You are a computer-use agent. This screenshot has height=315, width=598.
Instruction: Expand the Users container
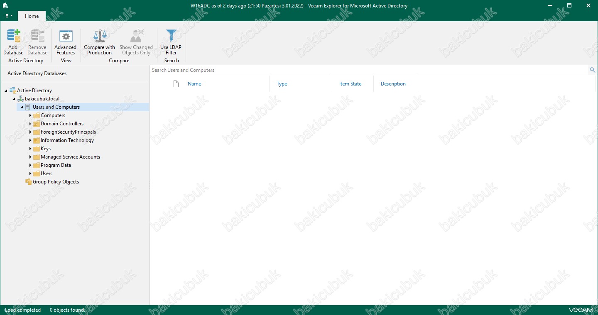pyautogui.click(x=30, y=173)
